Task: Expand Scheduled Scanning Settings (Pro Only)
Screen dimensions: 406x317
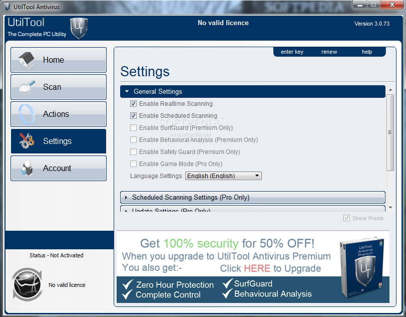Action: (x=252, y=198)
